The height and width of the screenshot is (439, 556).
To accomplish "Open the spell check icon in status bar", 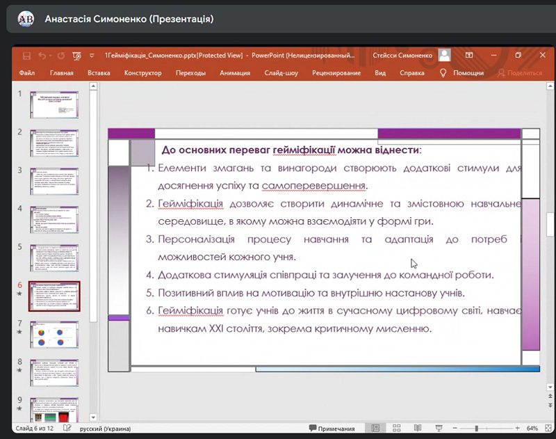I will (x=67, y=428).
